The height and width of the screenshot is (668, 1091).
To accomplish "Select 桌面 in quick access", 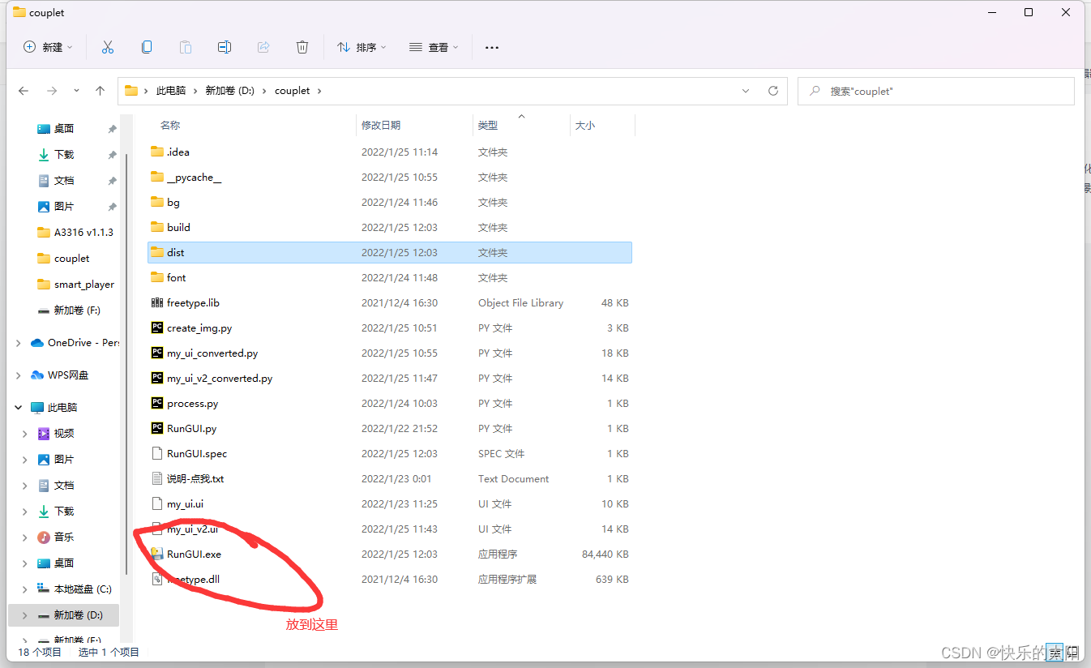I will click(64, 129).
